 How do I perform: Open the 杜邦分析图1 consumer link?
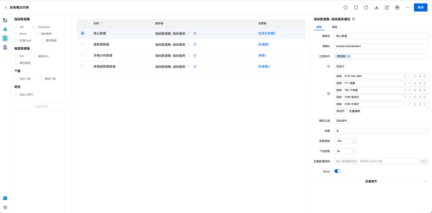(x=267, y=33)
